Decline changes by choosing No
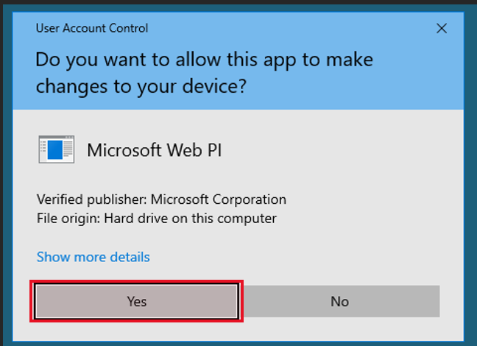This screenshot has height=346, width=477. pyautogui.click(x=340, y=301)
